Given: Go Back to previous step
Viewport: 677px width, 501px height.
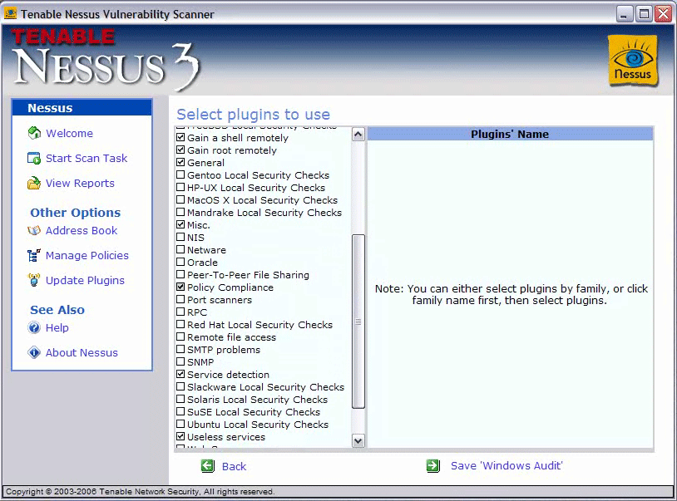Looking at the screenshot, I should coord(234,466).
